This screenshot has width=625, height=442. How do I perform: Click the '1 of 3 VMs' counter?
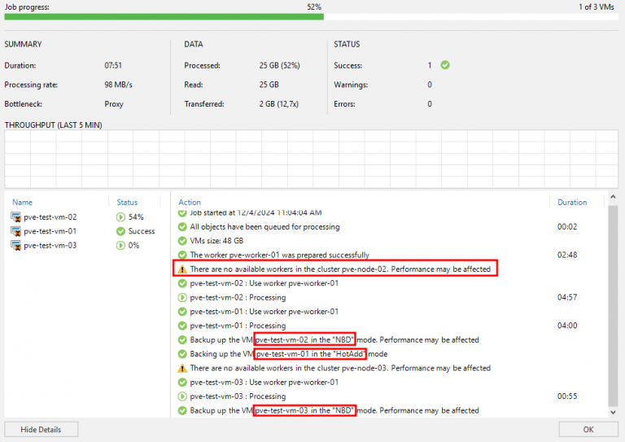pos(597,7)
